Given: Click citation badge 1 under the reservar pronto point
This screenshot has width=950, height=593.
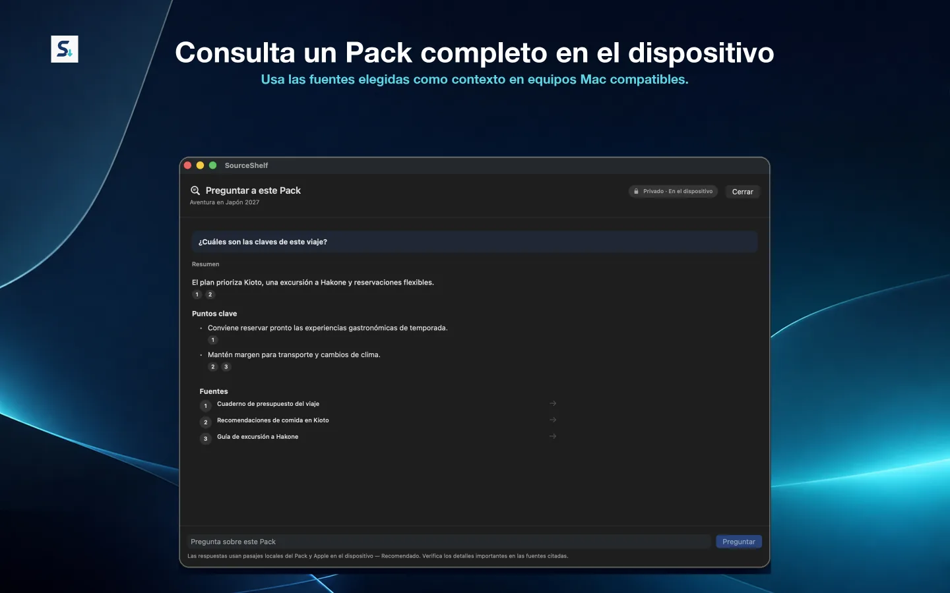Looking at the screenshot, I should point(213,340).
